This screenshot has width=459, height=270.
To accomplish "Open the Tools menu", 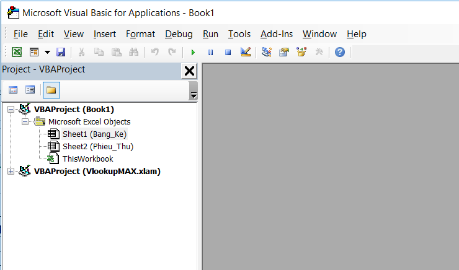I will [x=239, y=34].
